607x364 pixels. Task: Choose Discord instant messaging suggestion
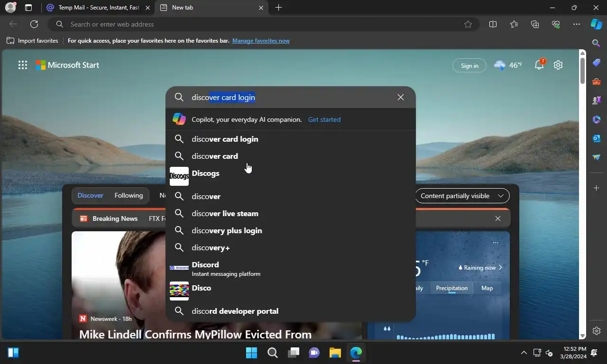coord(291,268)
